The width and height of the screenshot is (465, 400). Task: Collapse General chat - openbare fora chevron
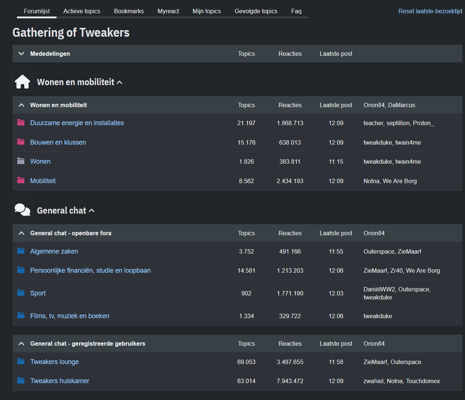[x=21, y=233]
